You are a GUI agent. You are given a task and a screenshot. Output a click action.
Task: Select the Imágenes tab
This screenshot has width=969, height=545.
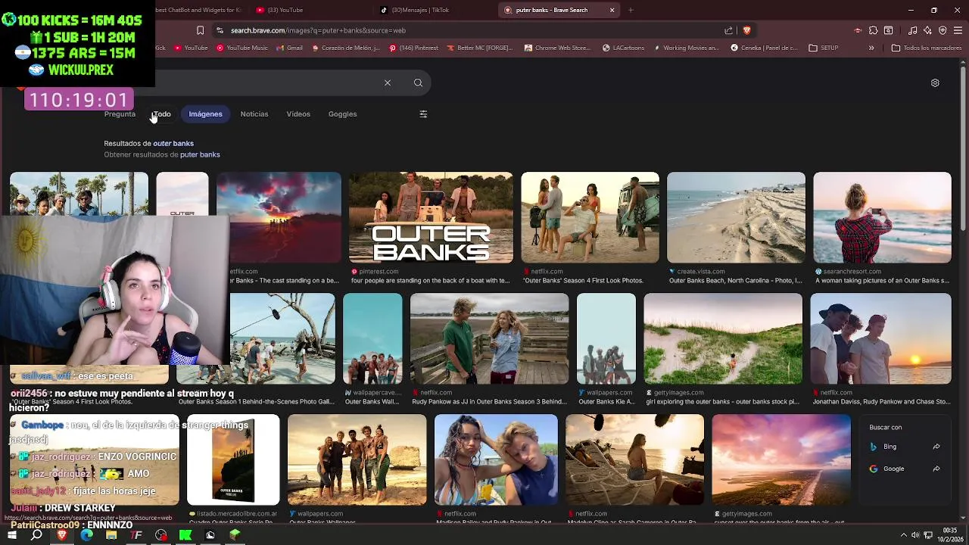(x=205, y=114)
